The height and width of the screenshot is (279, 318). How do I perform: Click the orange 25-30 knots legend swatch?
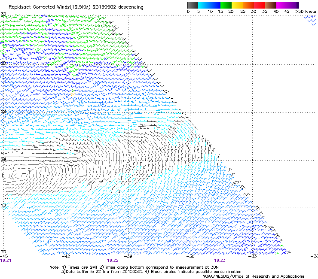248,5
